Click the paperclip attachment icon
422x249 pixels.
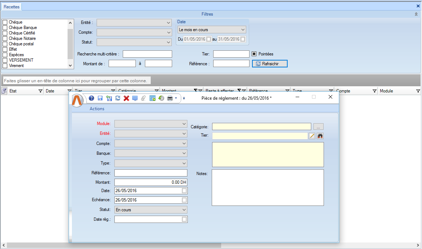(x=143, y=98)
